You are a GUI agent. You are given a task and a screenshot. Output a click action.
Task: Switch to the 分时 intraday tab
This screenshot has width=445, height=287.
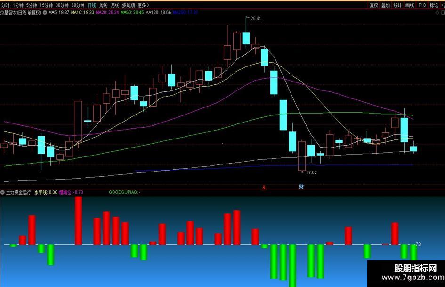tap(6, 5)
